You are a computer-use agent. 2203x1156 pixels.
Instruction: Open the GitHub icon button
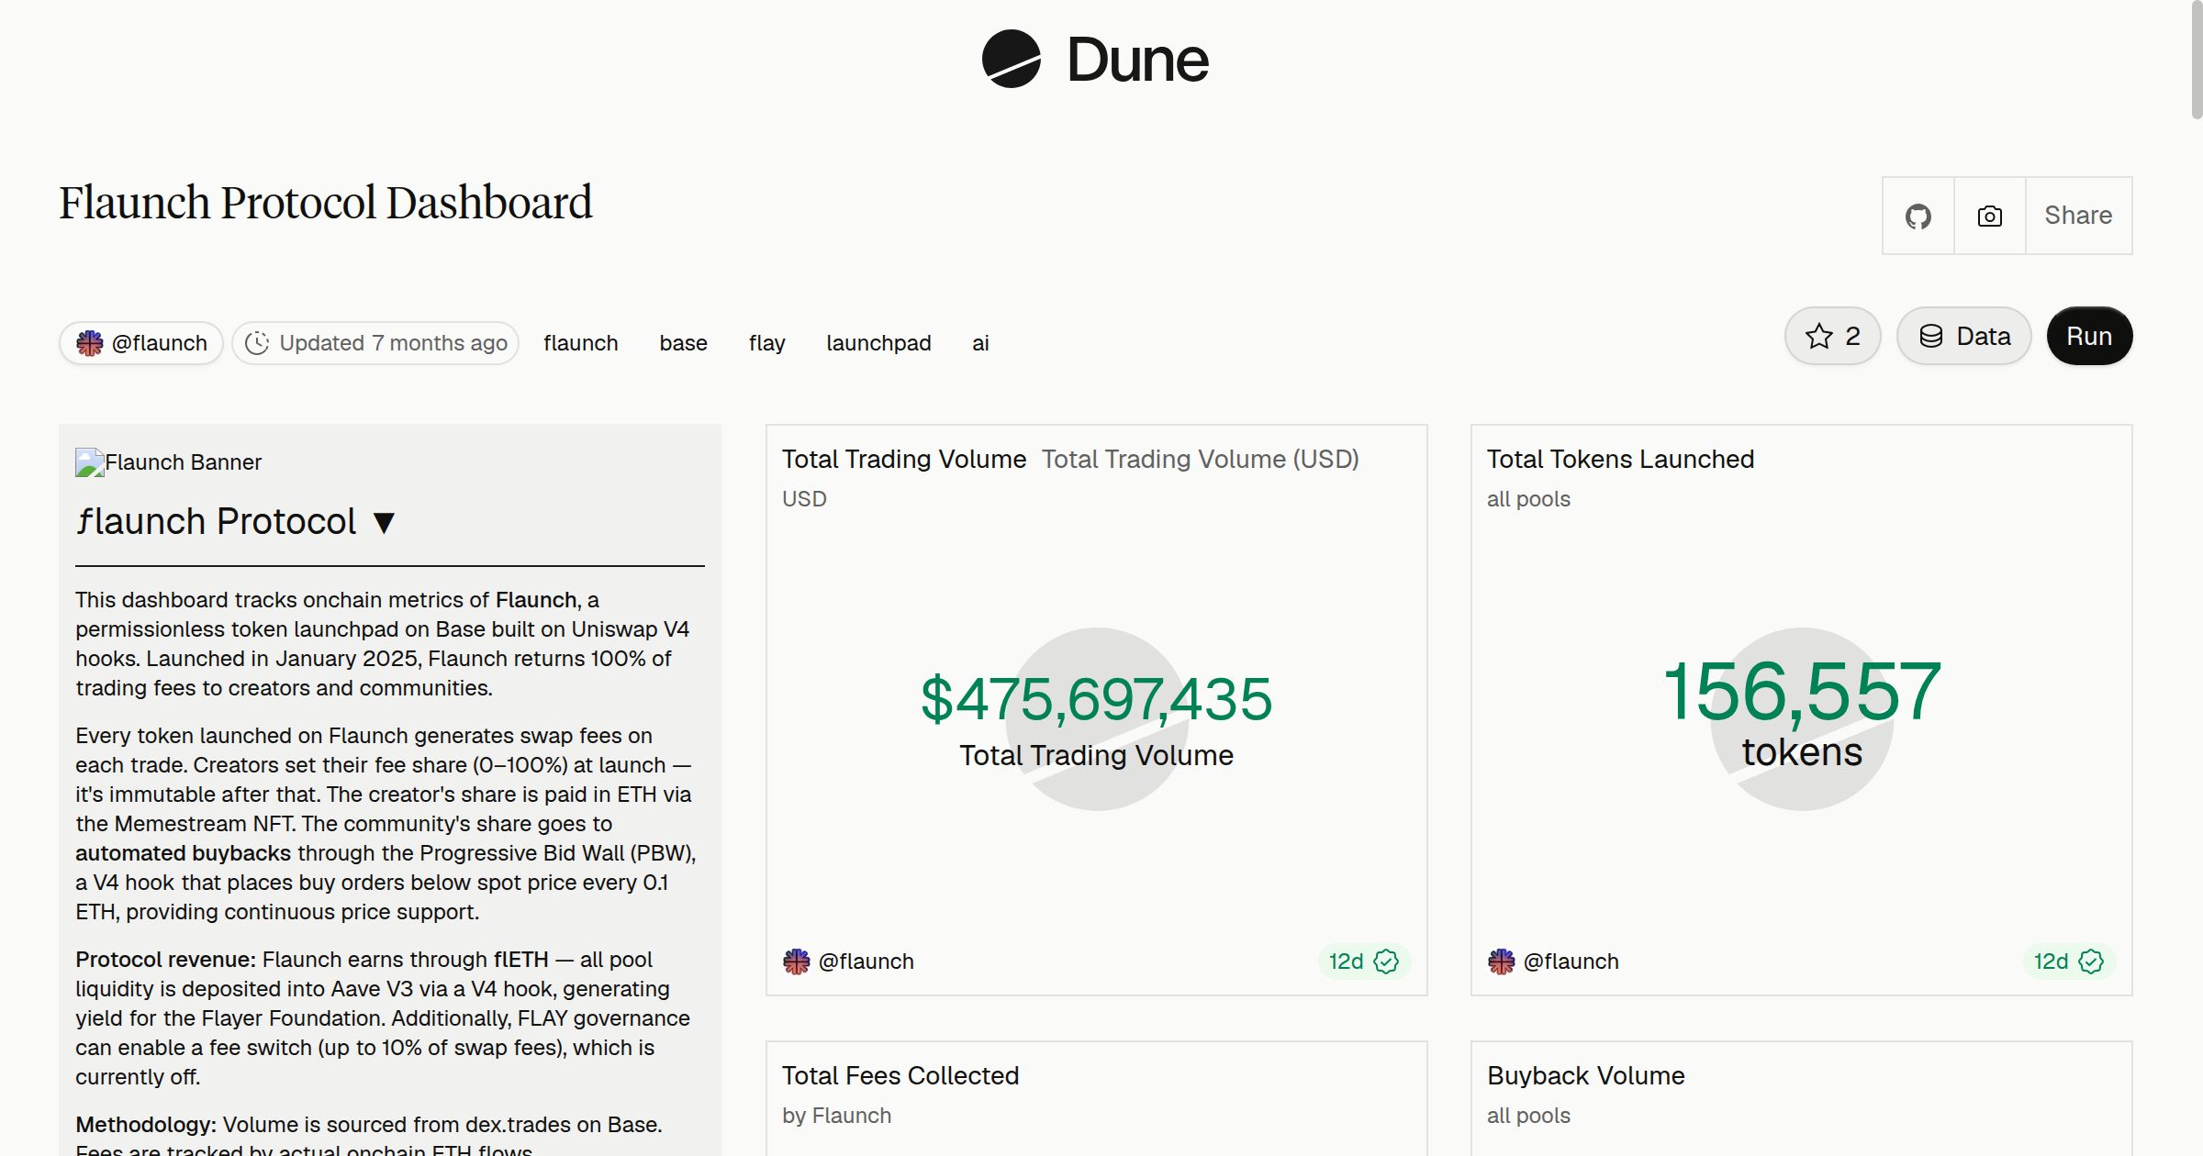[1918, 216]
